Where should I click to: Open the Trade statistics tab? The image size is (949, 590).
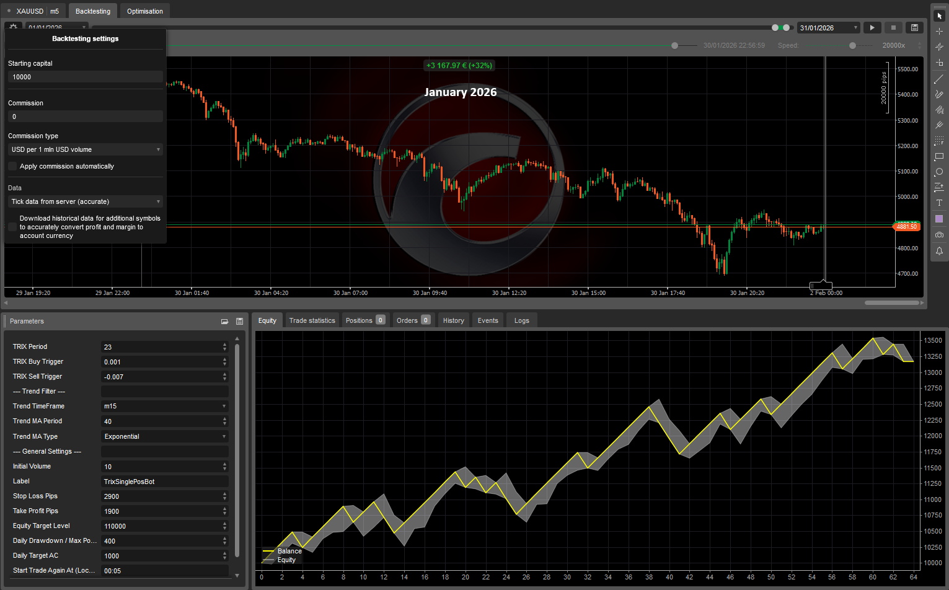(312, 320)
